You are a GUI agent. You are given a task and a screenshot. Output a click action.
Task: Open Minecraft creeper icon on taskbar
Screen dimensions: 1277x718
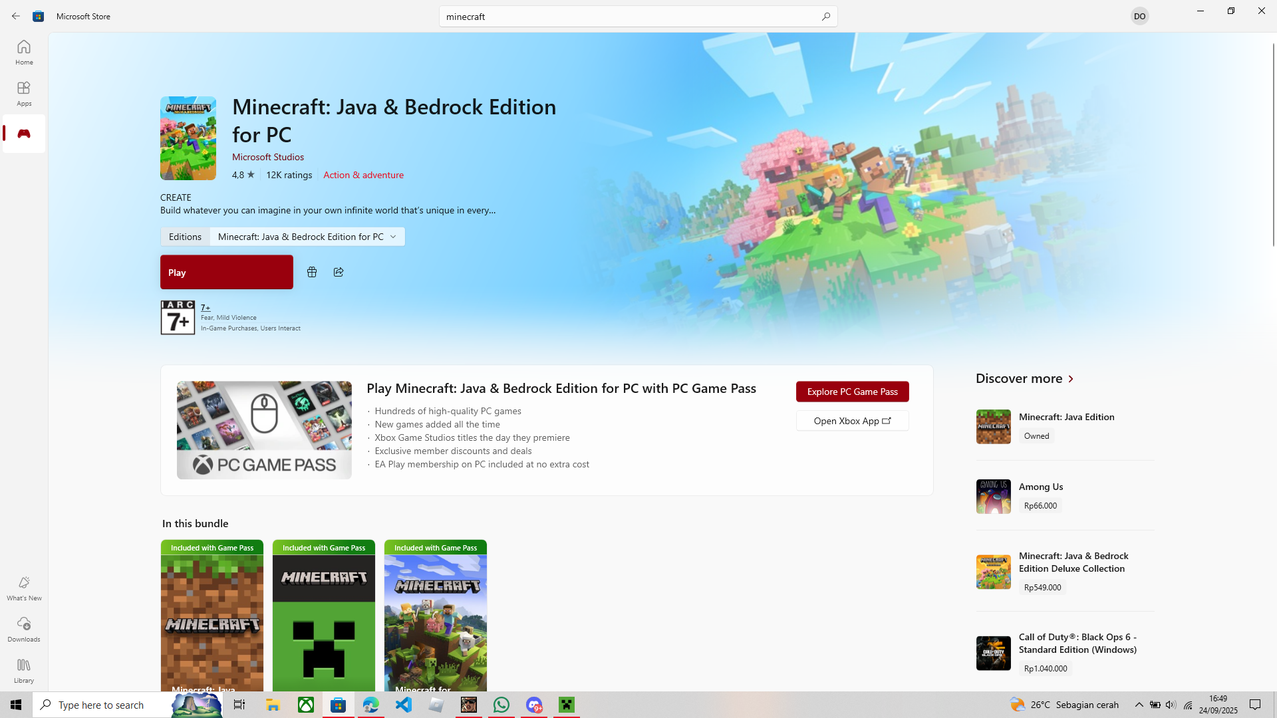pyautogui.click(x=567, y=705)
